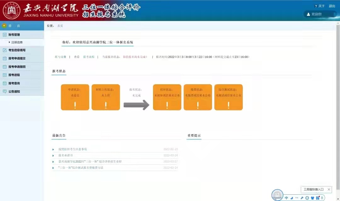Click the smiley emoji icon in toolbar

307,198
